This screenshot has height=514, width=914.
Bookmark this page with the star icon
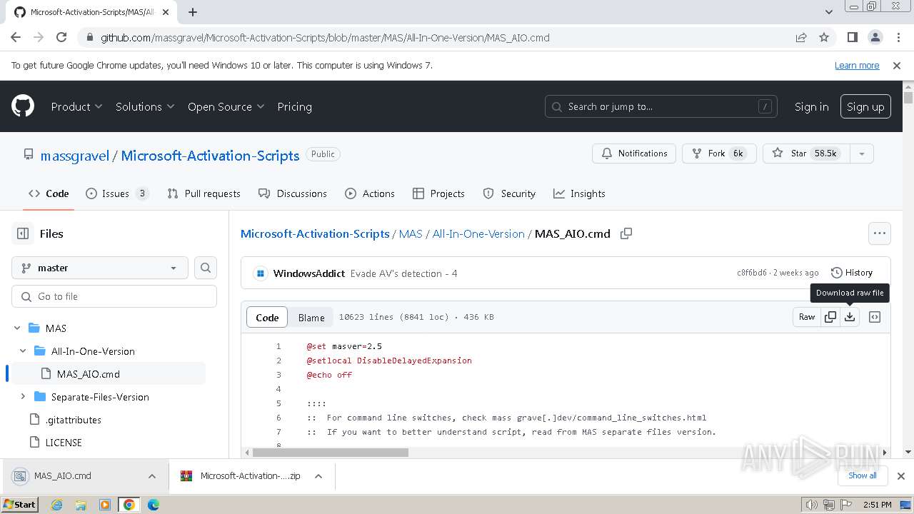coord(824,38)
